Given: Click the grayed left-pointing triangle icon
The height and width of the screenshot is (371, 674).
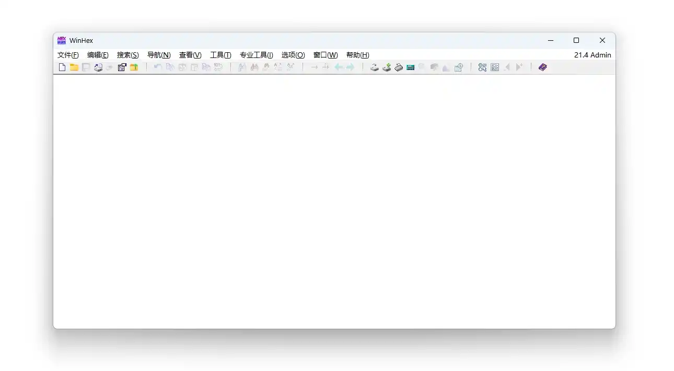Looking at the screenshot, I should click(x=507, y=67).
